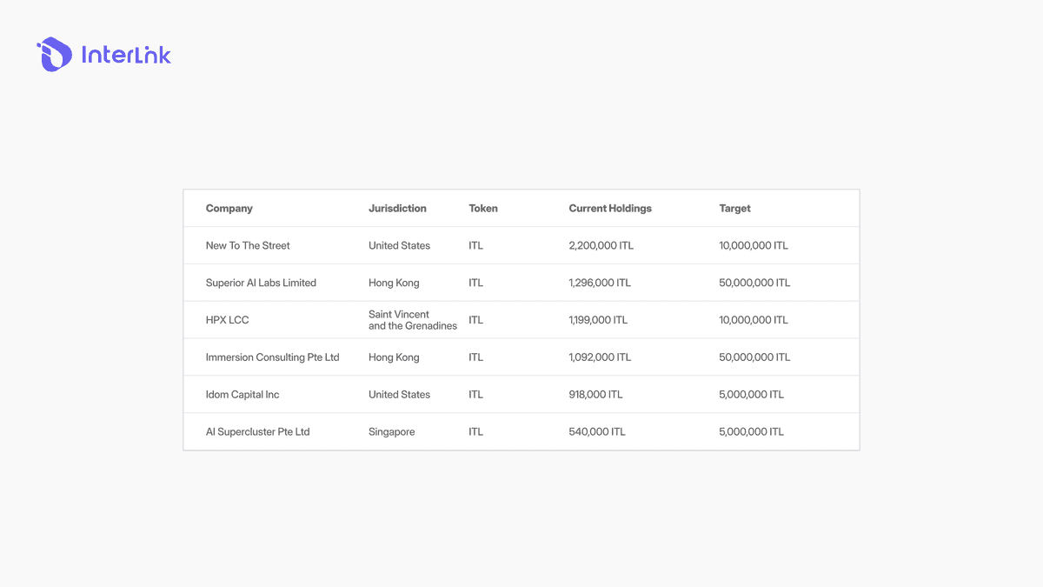Select the Token column header
Viewport: 1043px width, 587px height.
click(x=483, y=209)
